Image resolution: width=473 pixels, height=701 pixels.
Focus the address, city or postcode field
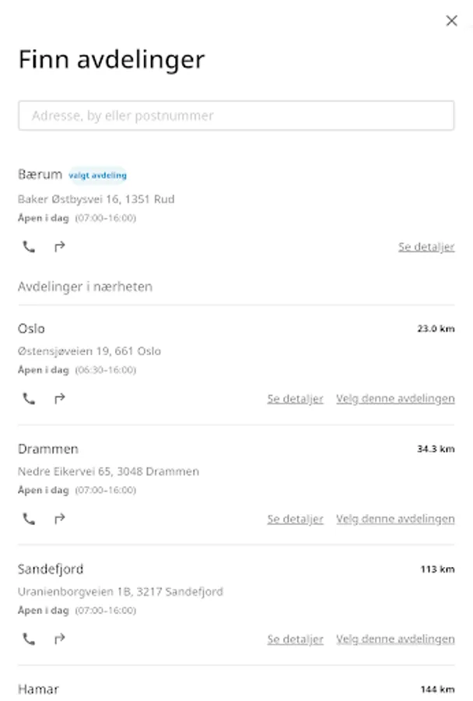[x=236, y=116]
